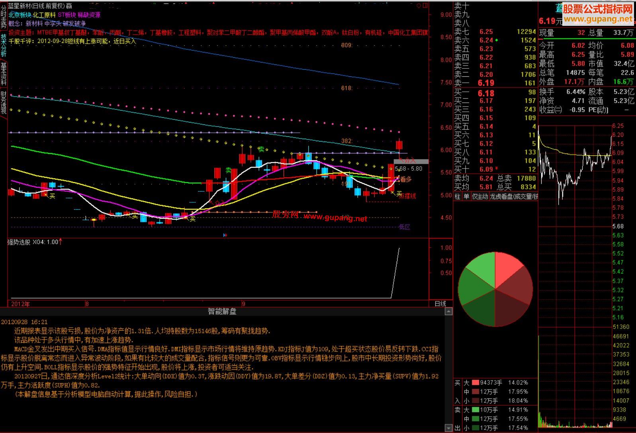Click the 今开 value 6.02

point(578,46)
